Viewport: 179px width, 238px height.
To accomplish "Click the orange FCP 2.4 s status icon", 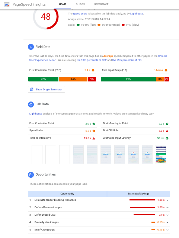I will pyautogui.click(x=93, y=70).
